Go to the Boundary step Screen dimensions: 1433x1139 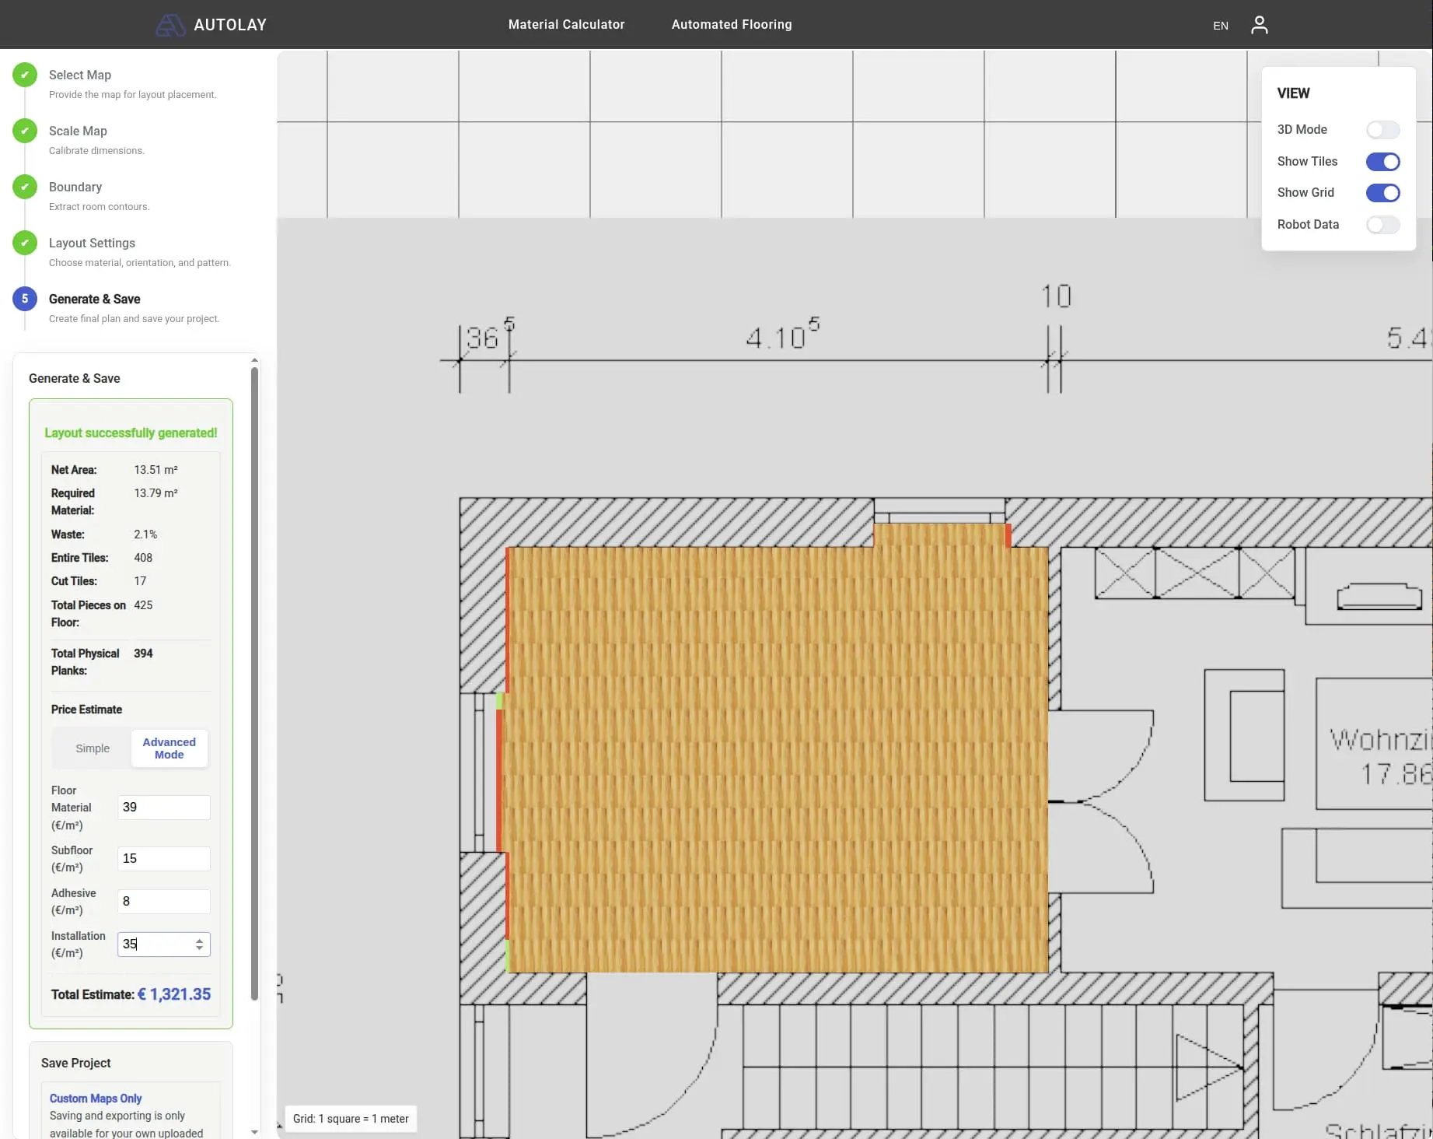pyautogui.click(x=75, y=187)
